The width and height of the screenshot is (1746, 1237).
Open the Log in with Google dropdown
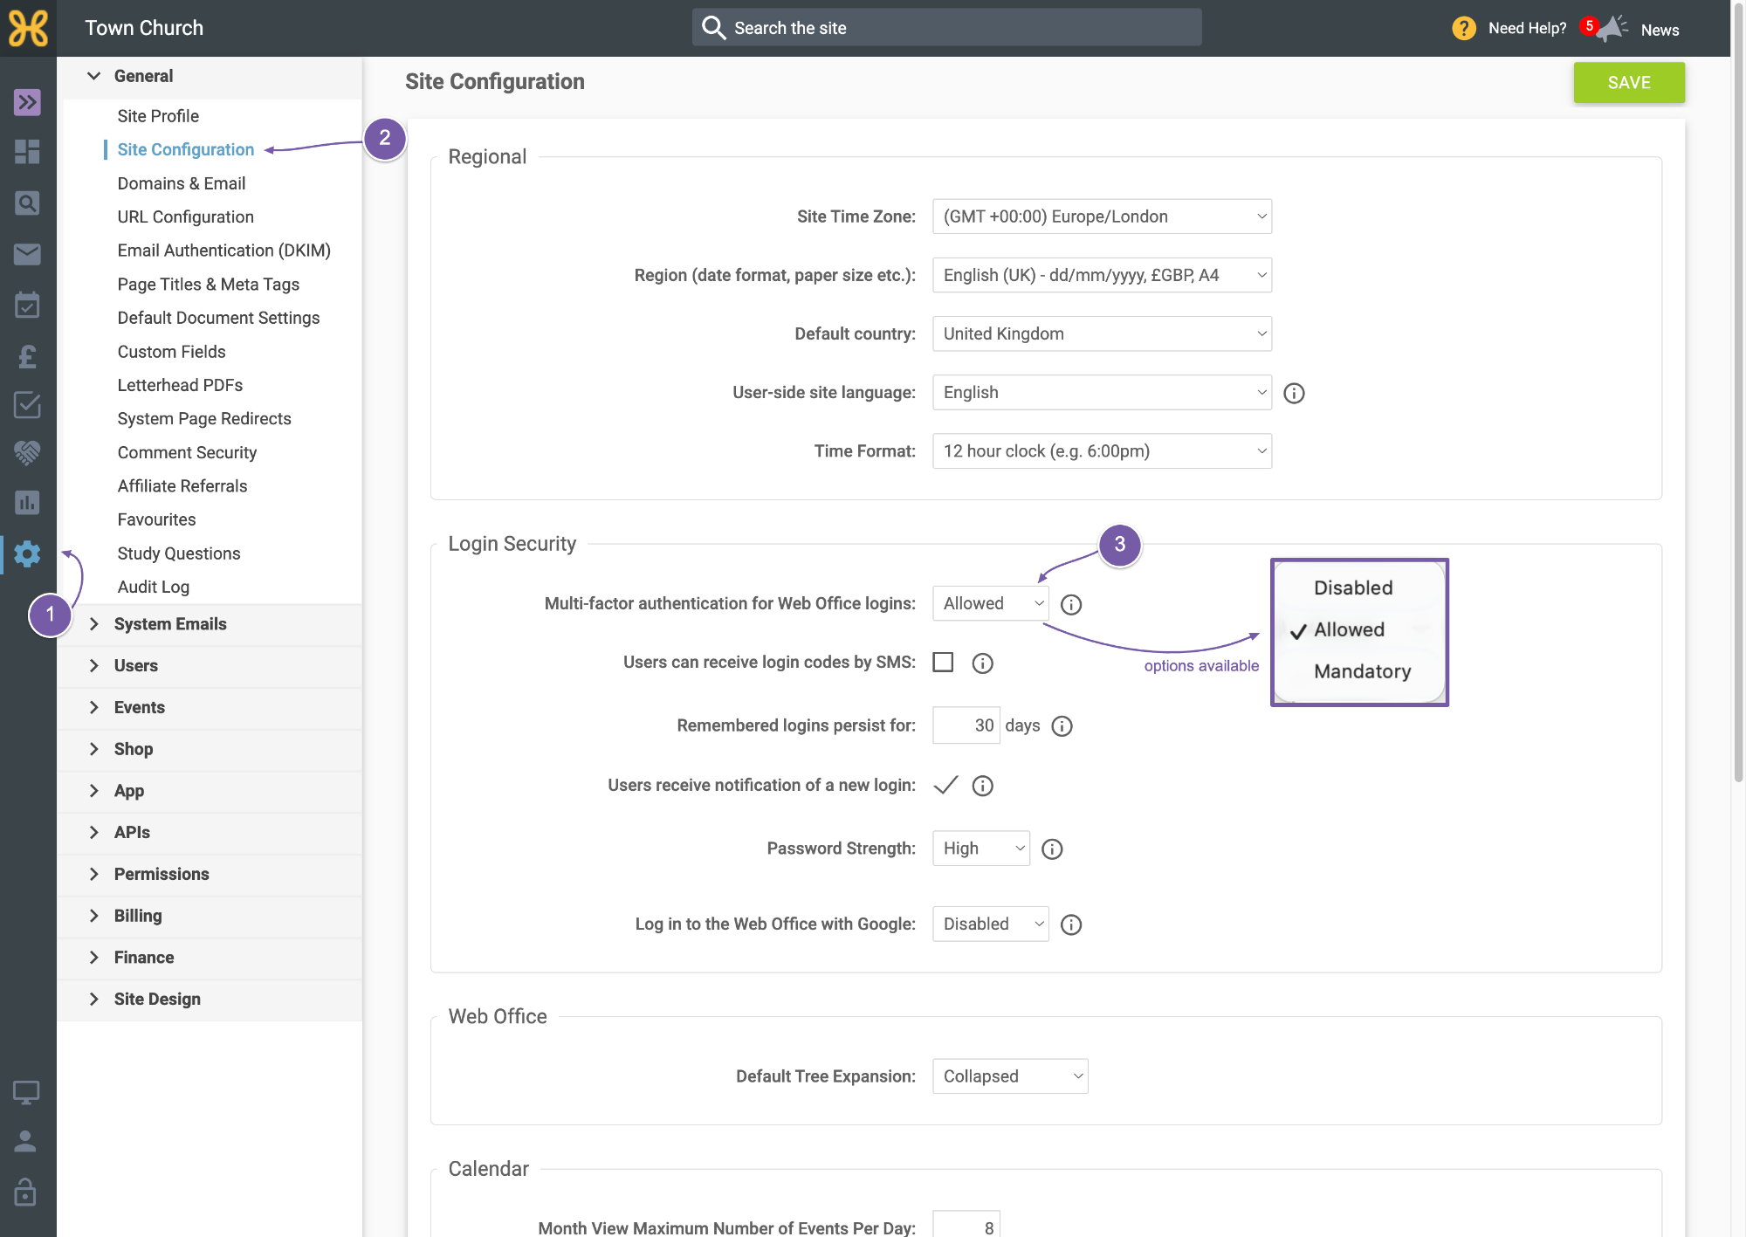pyautogui.click(x=990, y=924)
